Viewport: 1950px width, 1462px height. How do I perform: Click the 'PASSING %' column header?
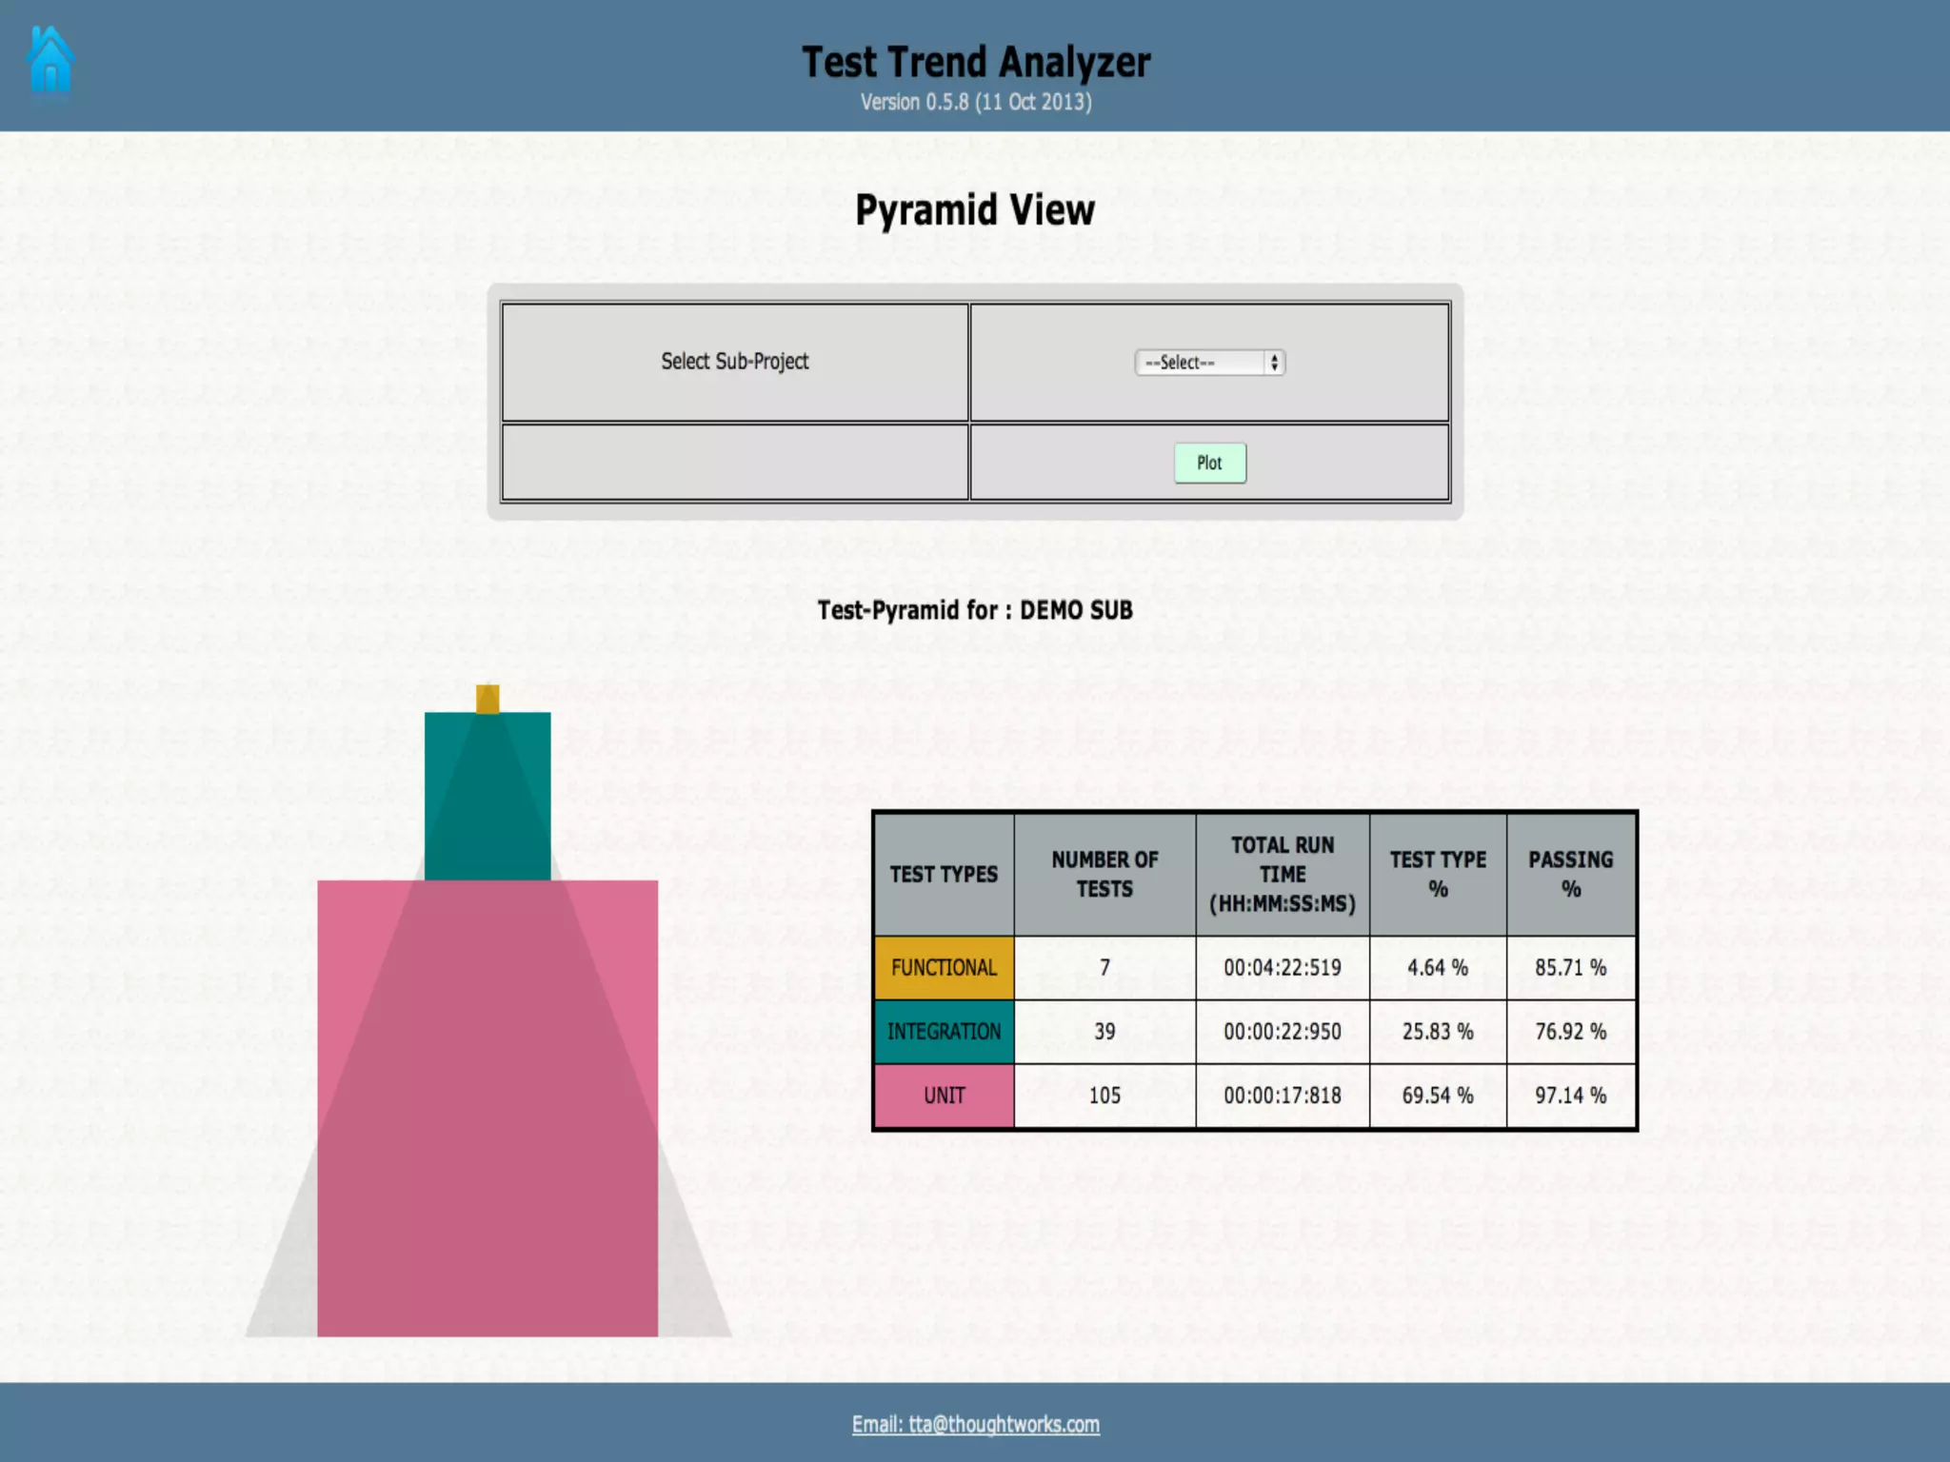tap(1571, 874)
